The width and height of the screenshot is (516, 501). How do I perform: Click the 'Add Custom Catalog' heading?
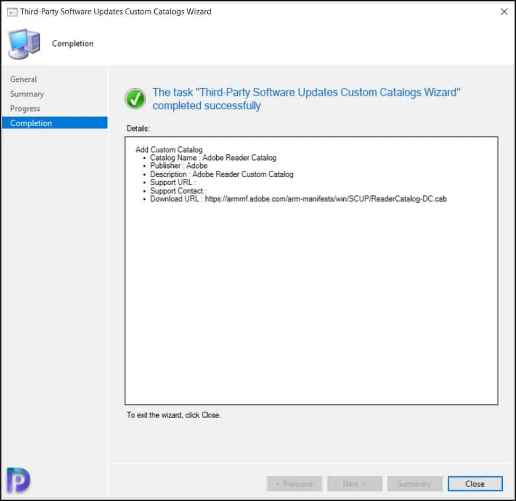point(169,149)
